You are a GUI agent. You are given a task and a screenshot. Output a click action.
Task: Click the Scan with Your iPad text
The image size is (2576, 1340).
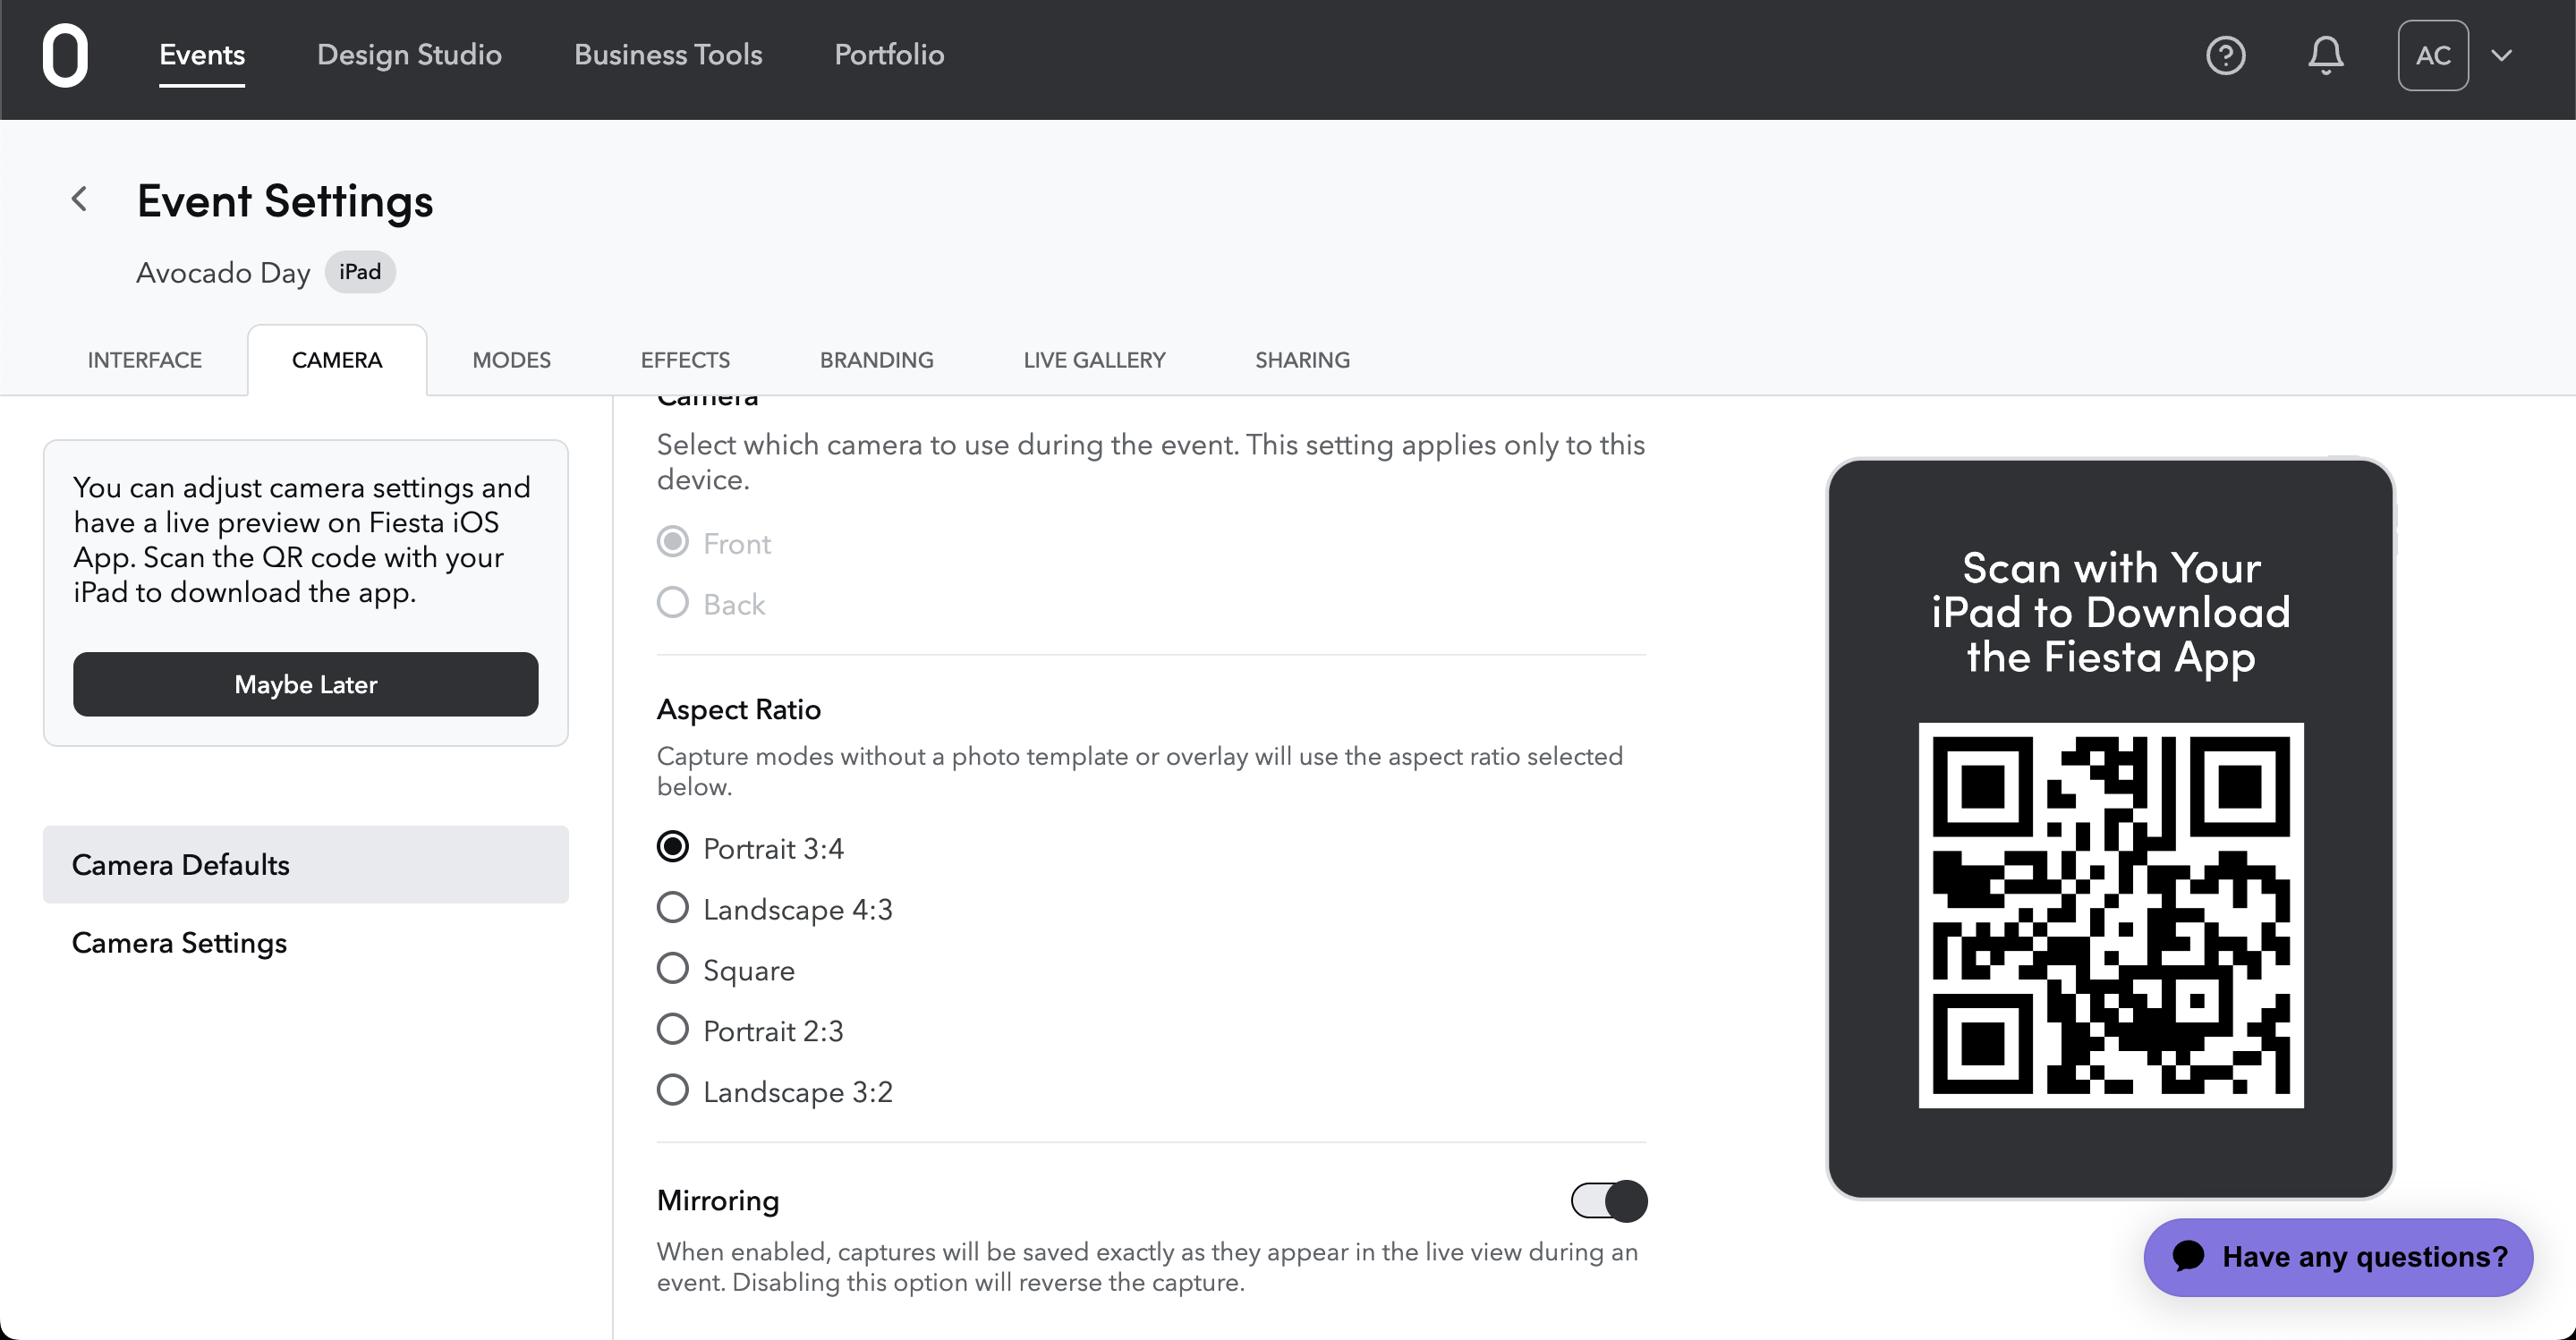coord(2111,612)
